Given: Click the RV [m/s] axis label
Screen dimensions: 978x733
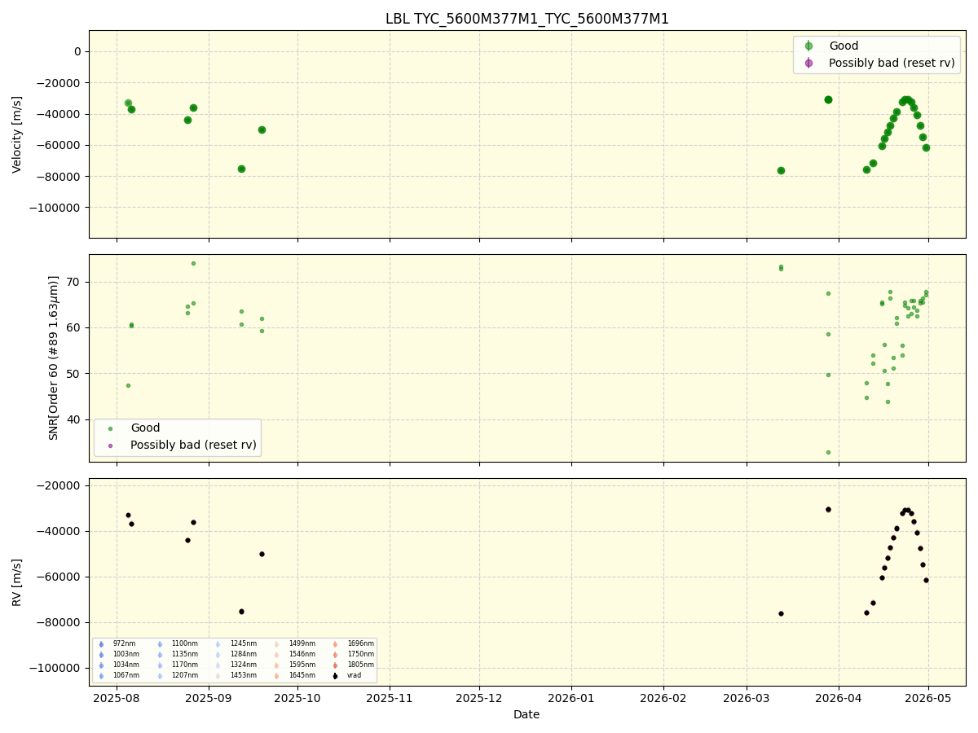Looking at the screenshot, I should (x=17, y=582).
